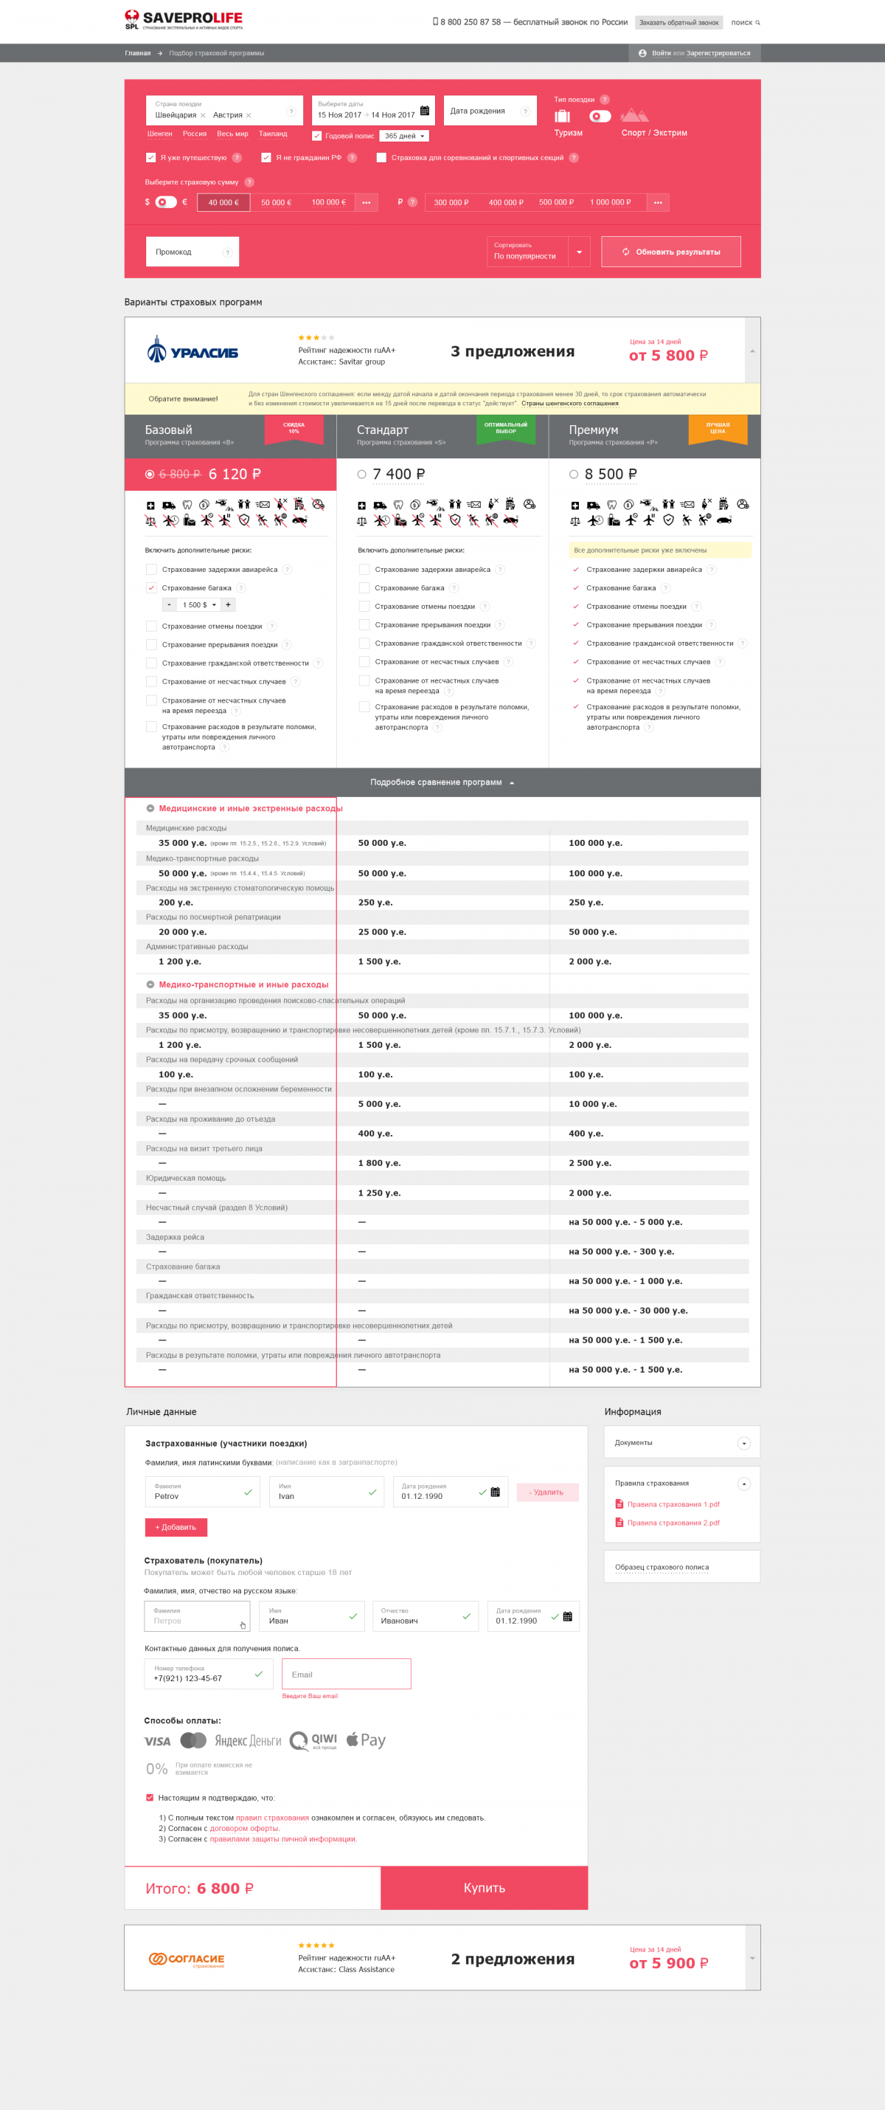
Task: Click help icon beside Выберите страховую сумму
Action: (x=249, y=182)
